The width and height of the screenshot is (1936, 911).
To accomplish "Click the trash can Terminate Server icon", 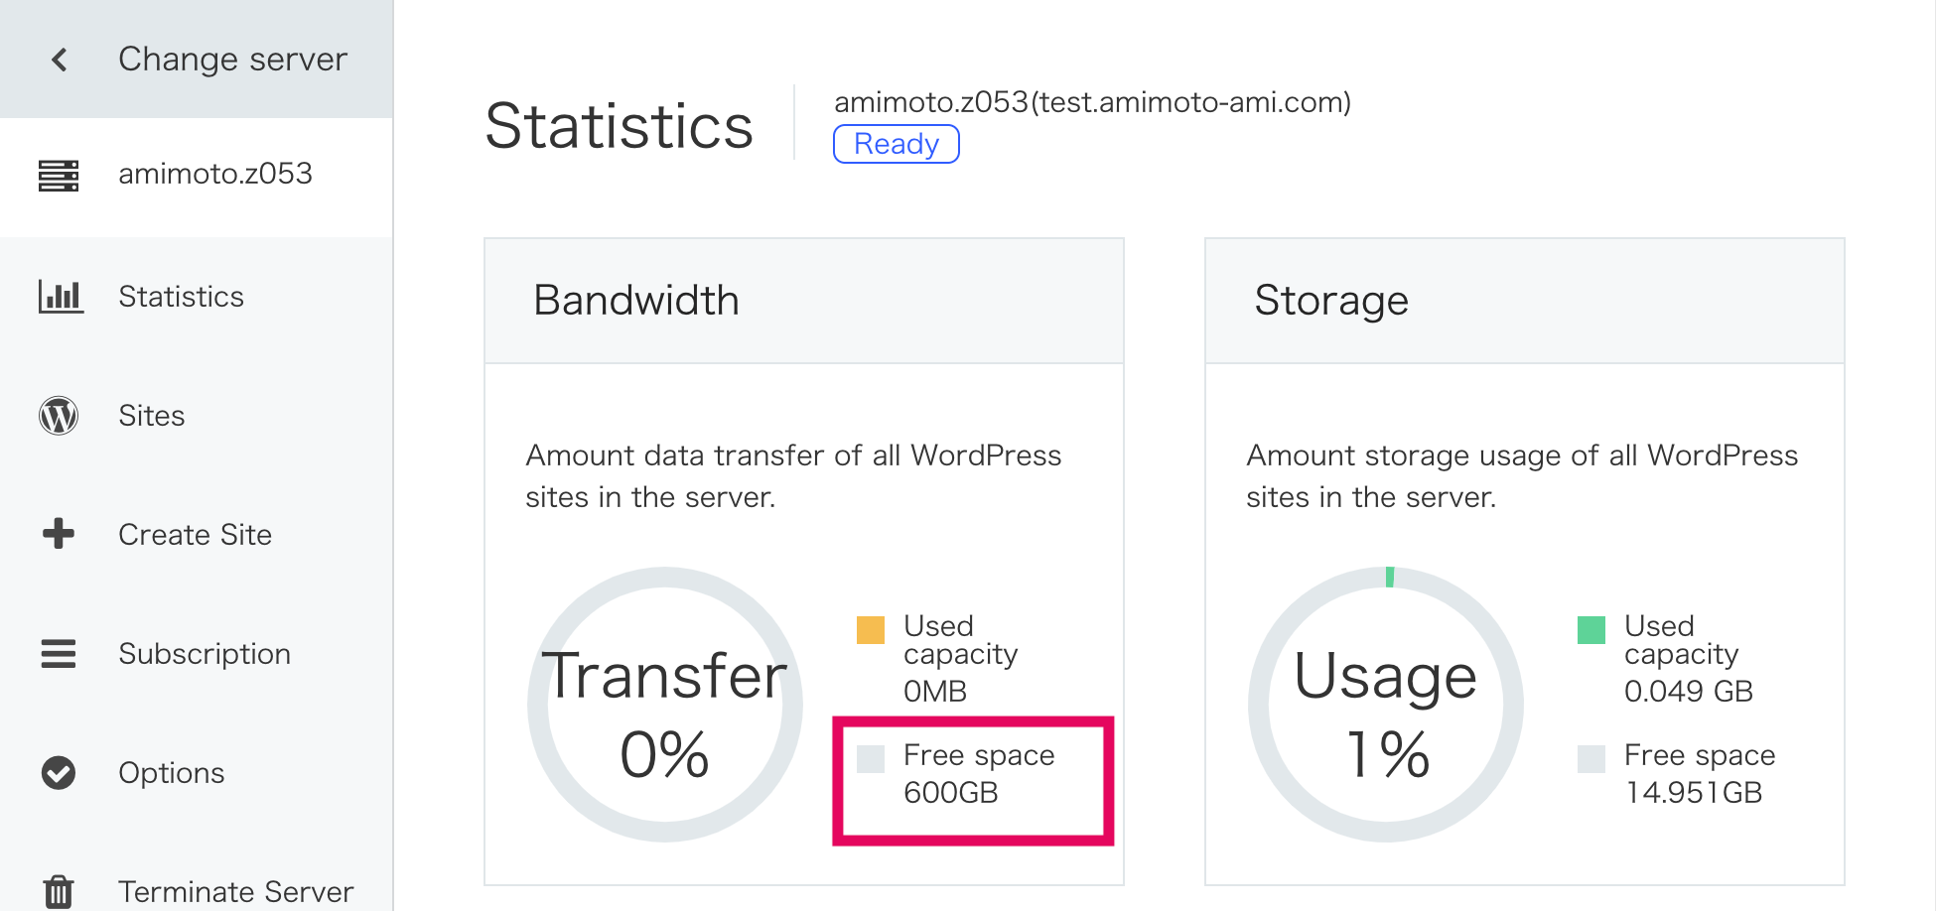I will pos(59,891).
